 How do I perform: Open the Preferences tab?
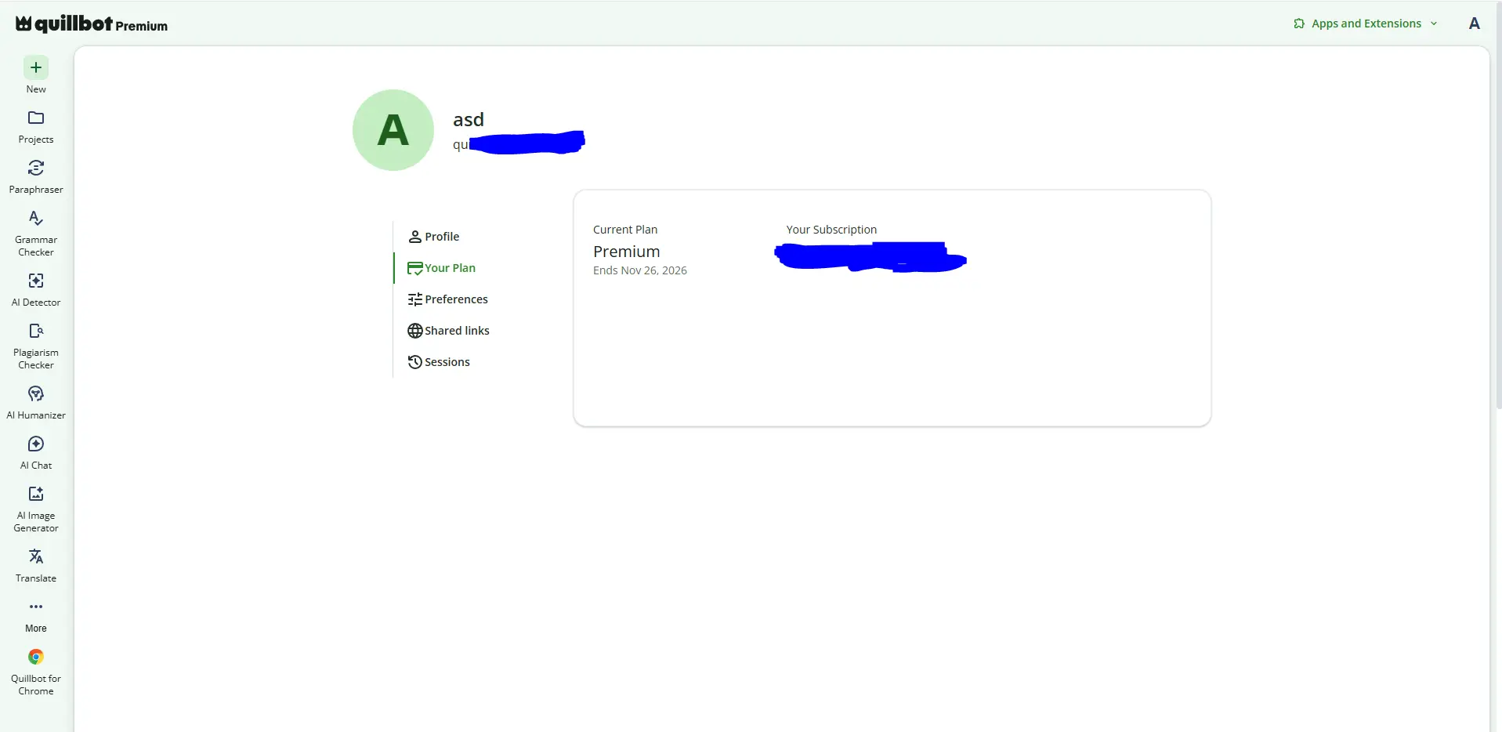point(448,299)
